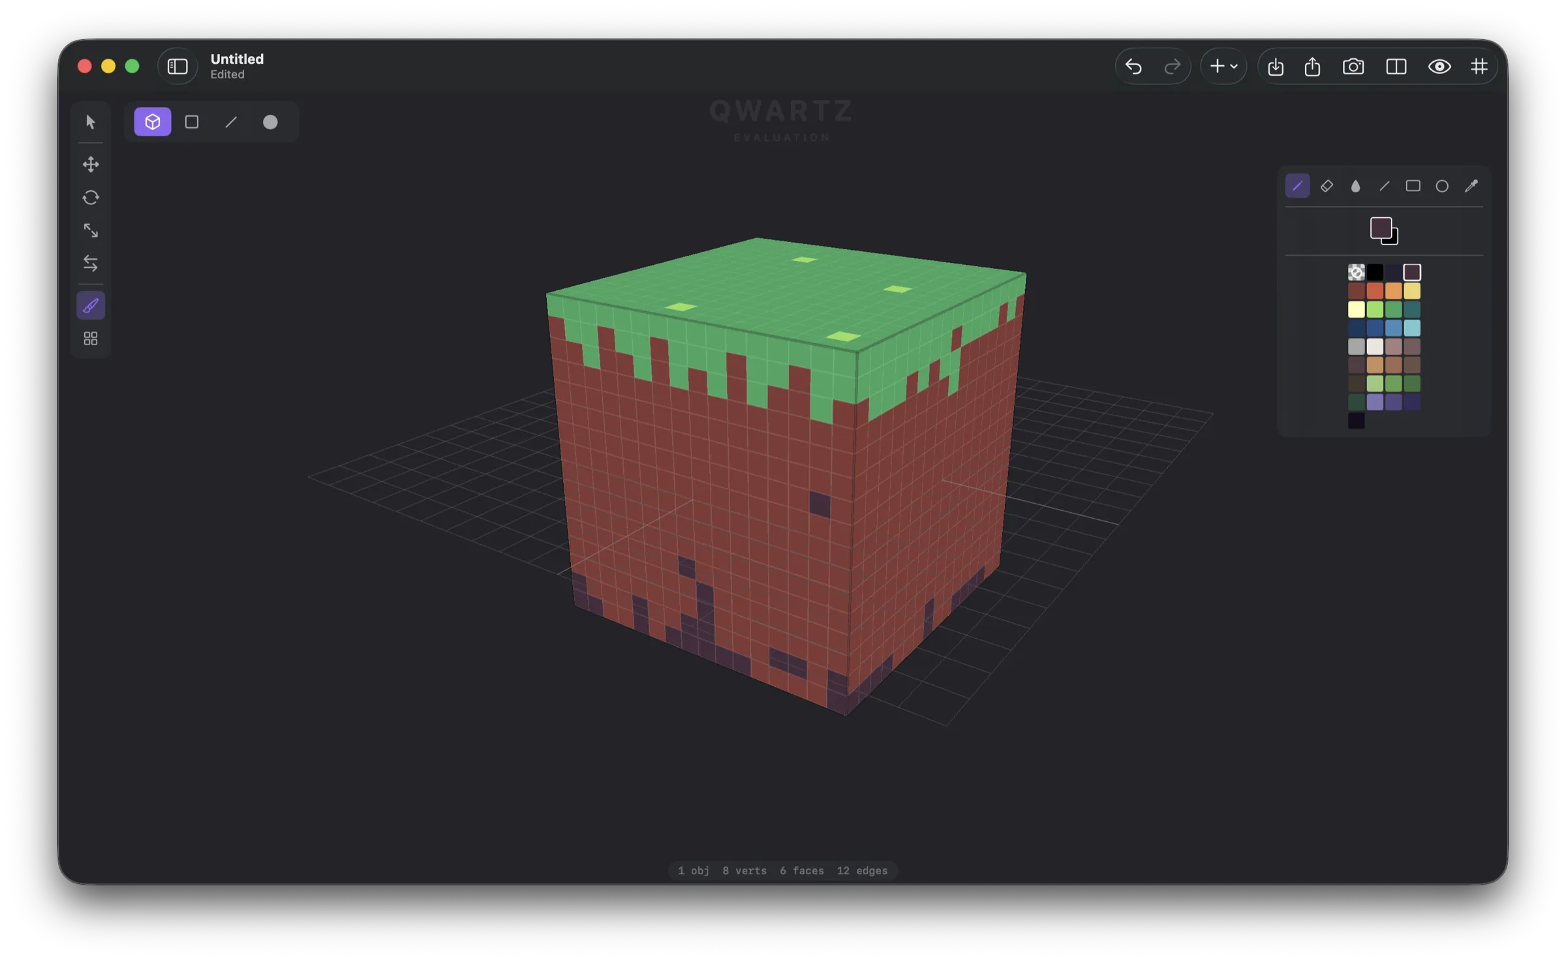Take a snapshot with the camera icon

coord(1353,67)
